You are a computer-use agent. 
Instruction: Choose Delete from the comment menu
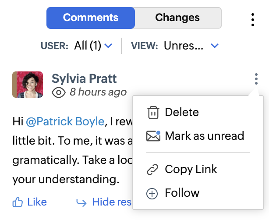click(x=181, y=113)
